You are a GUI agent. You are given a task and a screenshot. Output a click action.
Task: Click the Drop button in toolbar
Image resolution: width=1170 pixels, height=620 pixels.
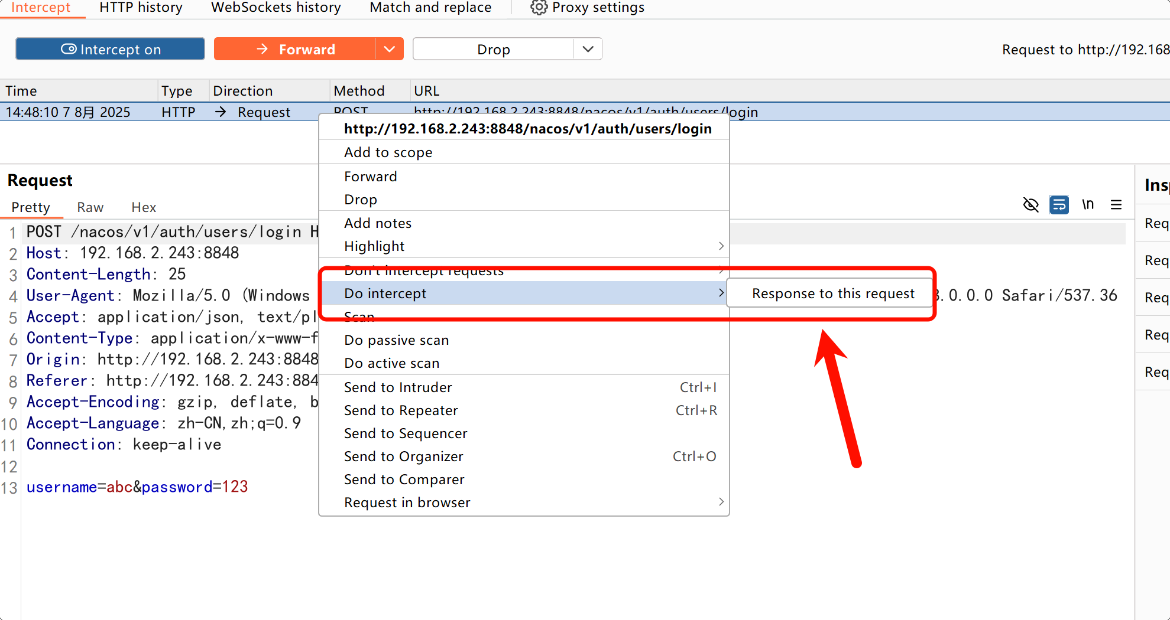(493, 49)
